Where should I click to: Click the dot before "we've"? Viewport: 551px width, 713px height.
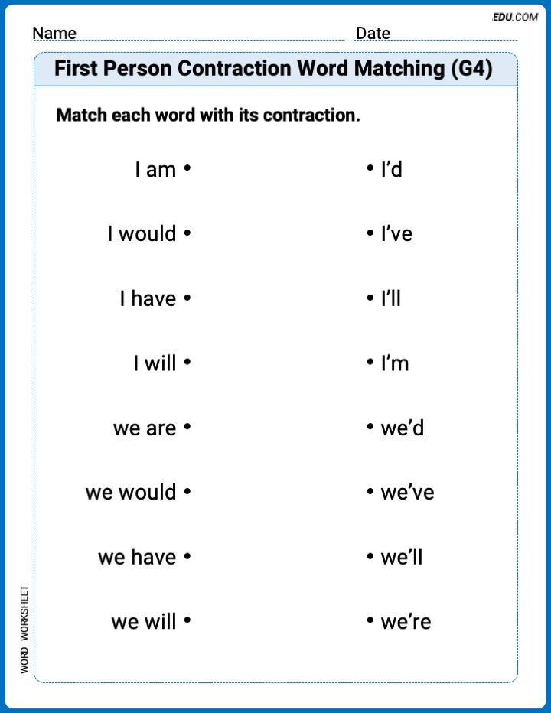370,492
